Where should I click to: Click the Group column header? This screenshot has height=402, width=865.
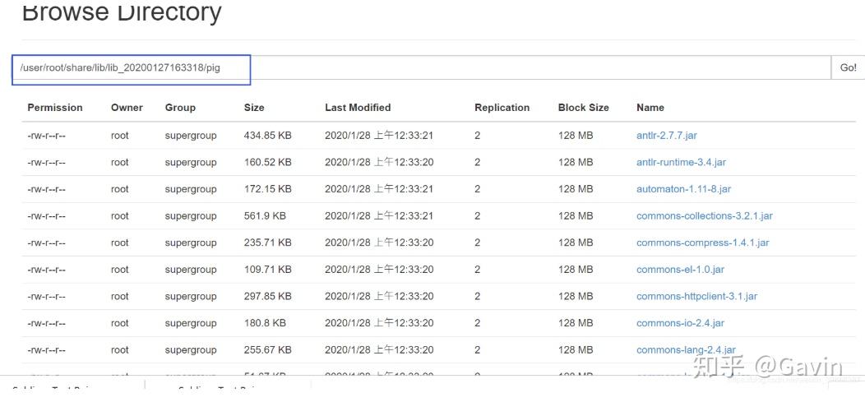[x=180, y=108]
